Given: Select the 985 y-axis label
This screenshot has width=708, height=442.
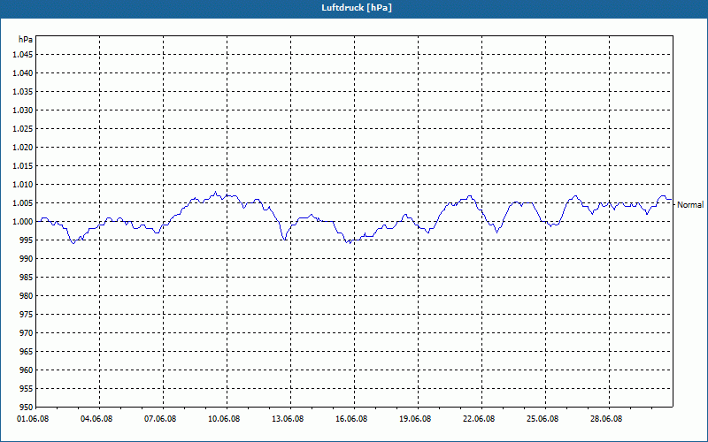Looking at the screenshot, I should click(x=27, y=278).
